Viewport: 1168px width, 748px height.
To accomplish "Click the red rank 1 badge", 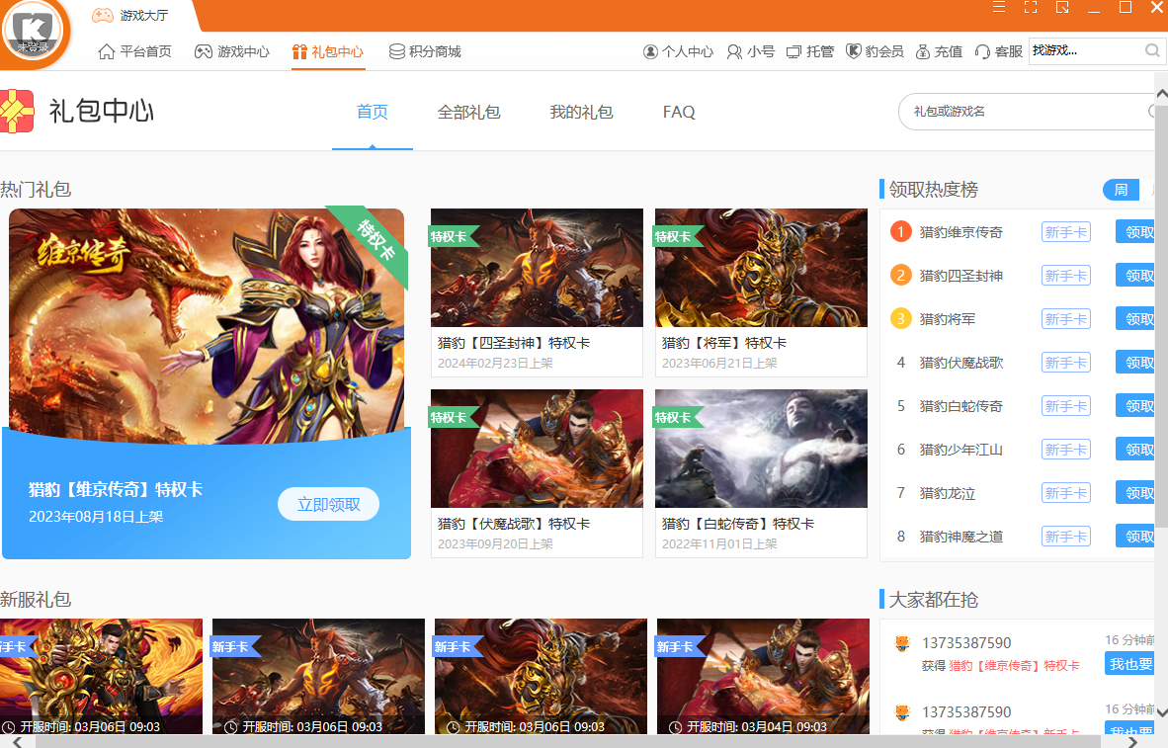I will click(900, 231).
